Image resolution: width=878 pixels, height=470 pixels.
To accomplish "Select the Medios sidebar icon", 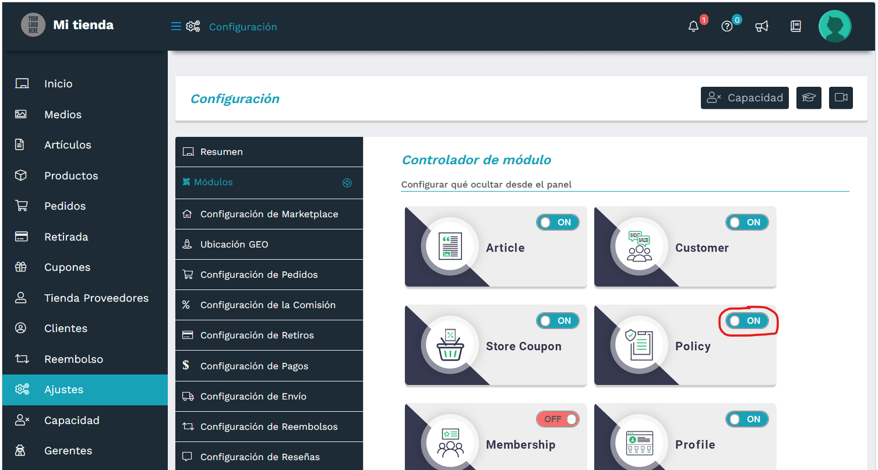I will click(x=21, y=114).
